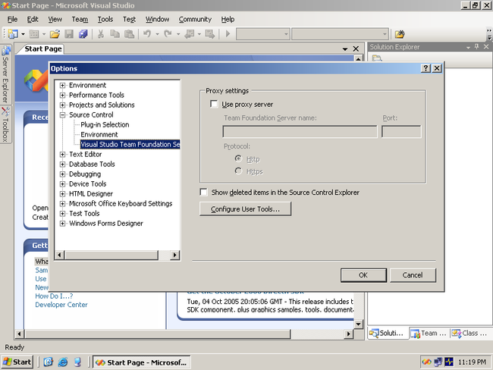The width and height of the screenshot is (493, 370).
Task: Launch Internet Explorer from quick launch
Action: click(63, 362)
